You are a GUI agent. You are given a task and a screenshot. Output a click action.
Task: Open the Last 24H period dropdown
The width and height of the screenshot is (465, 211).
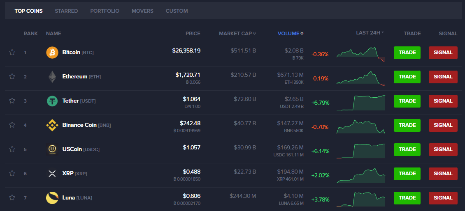click(x=370, y=32)
